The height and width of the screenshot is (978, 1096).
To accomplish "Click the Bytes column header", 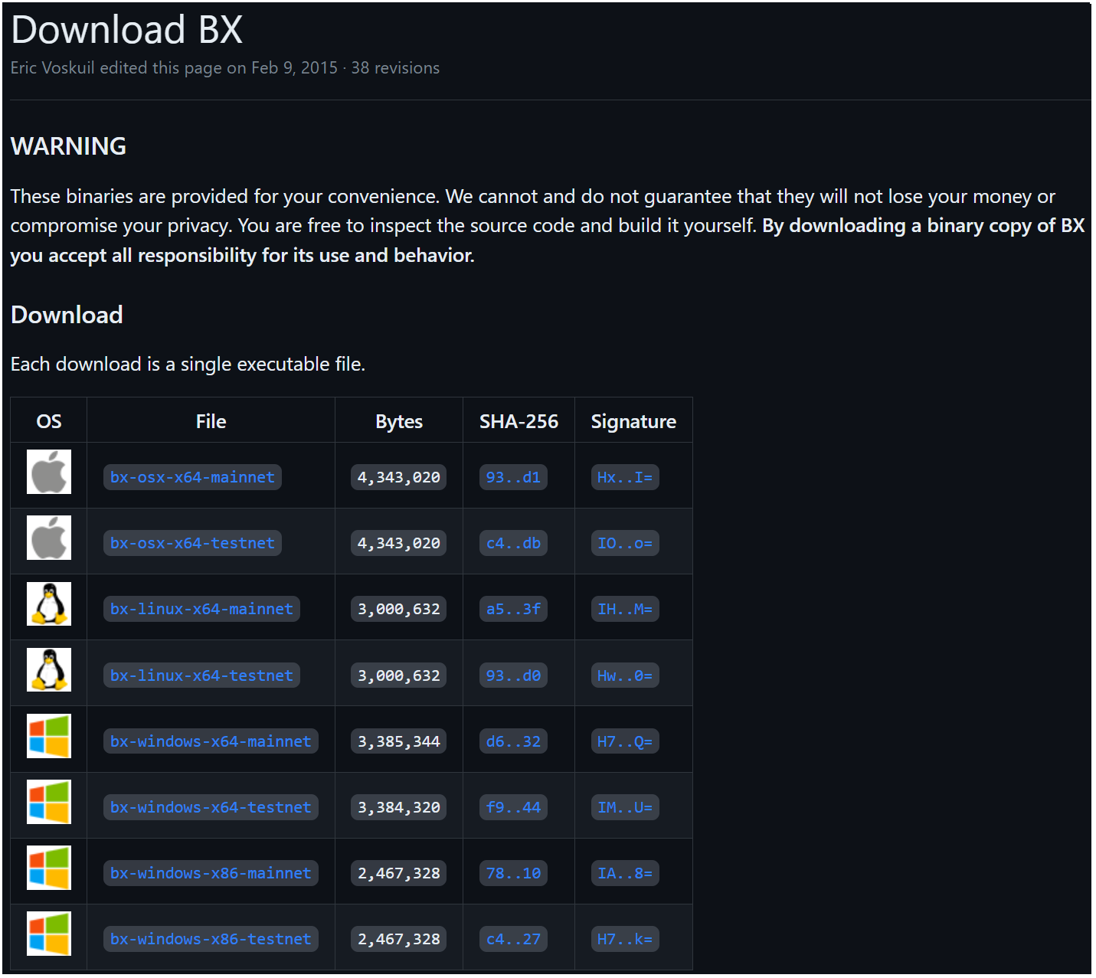I will coord(399,422).
